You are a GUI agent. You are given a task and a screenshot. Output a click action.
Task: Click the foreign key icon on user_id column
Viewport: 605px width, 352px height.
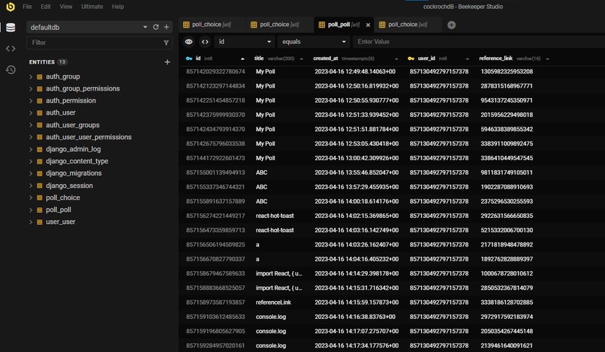[411, 58]
